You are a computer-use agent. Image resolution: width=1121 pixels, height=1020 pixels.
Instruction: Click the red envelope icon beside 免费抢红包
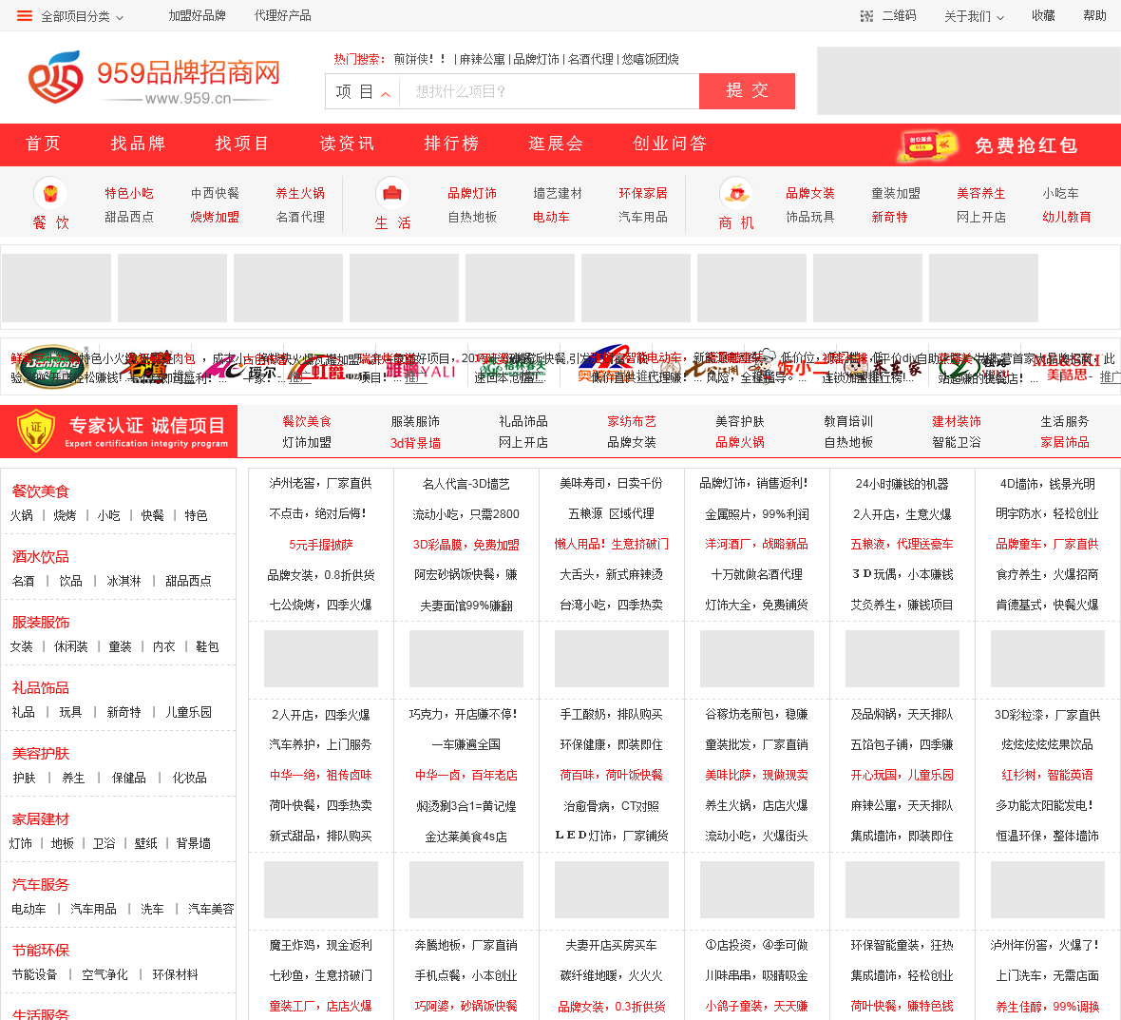pos(927,144)
